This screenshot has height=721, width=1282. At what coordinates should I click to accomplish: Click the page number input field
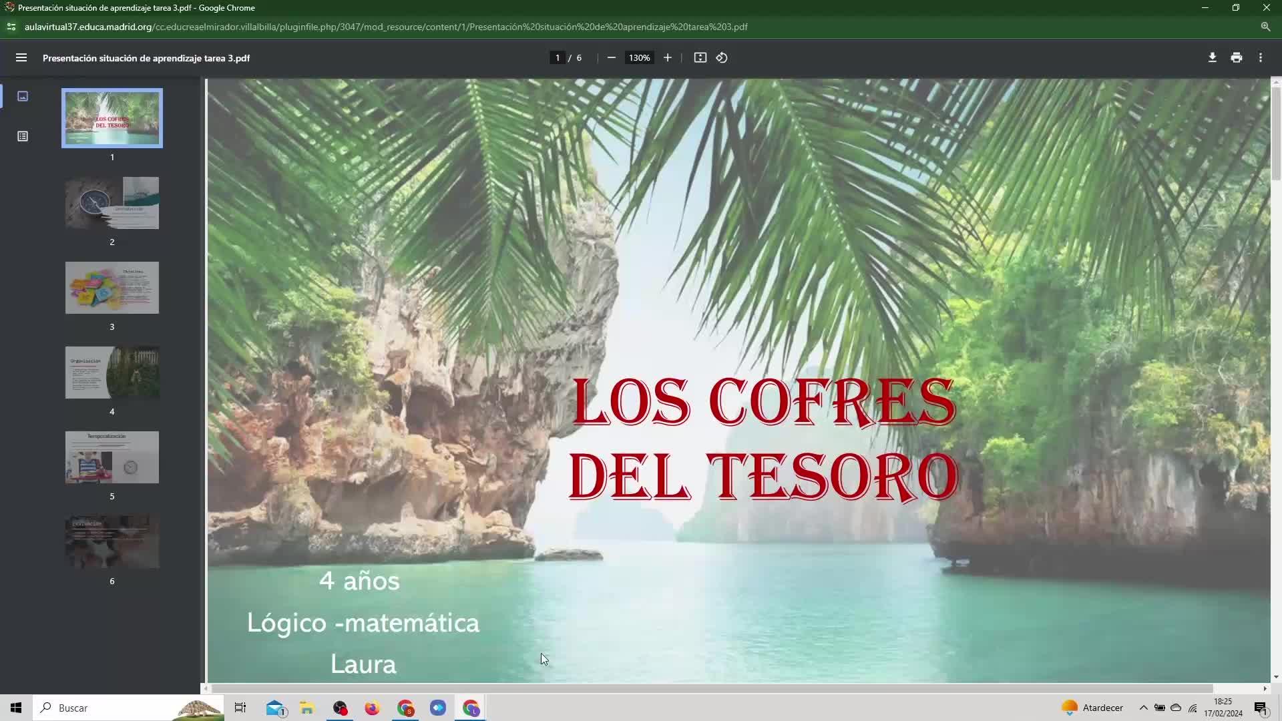point(557,58)
